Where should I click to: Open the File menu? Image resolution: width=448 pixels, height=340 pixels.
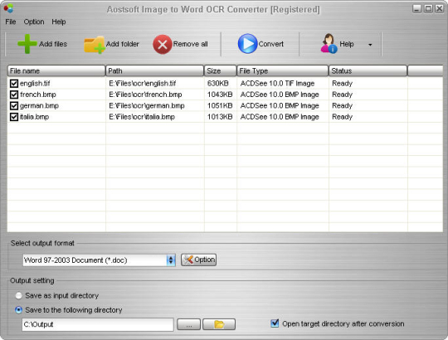(x=11, y=22)
